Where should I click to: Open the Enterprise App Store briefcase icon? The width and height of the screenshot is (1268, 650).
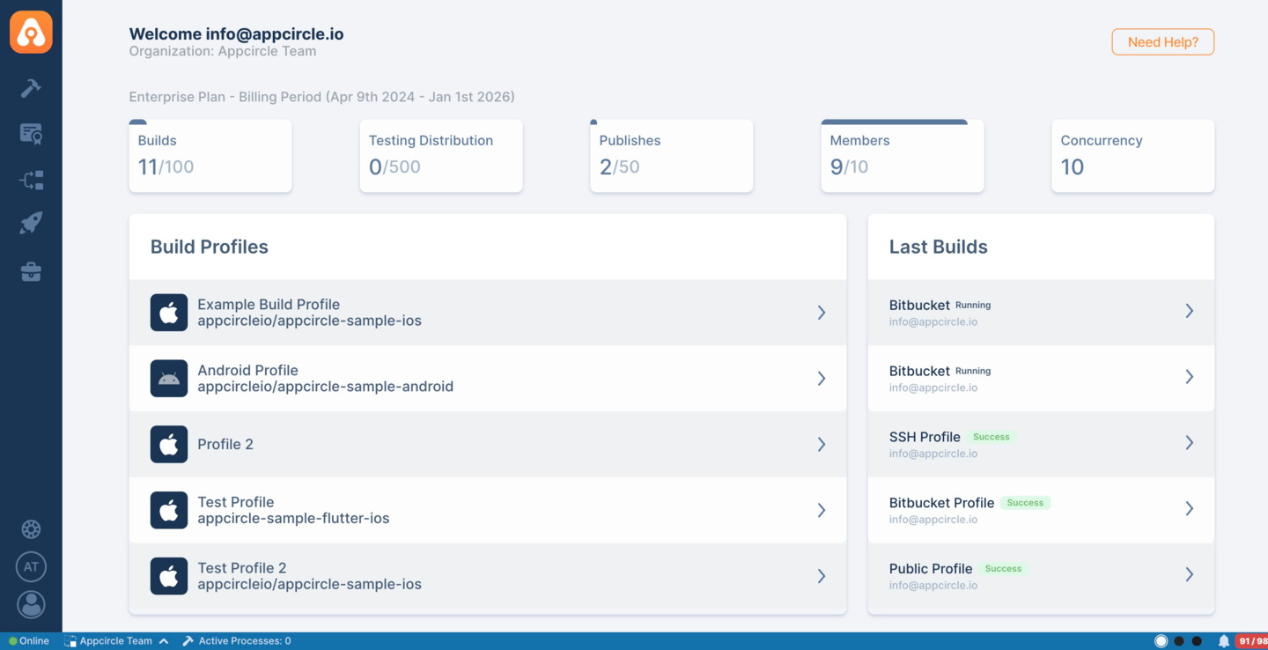point(31,271)
